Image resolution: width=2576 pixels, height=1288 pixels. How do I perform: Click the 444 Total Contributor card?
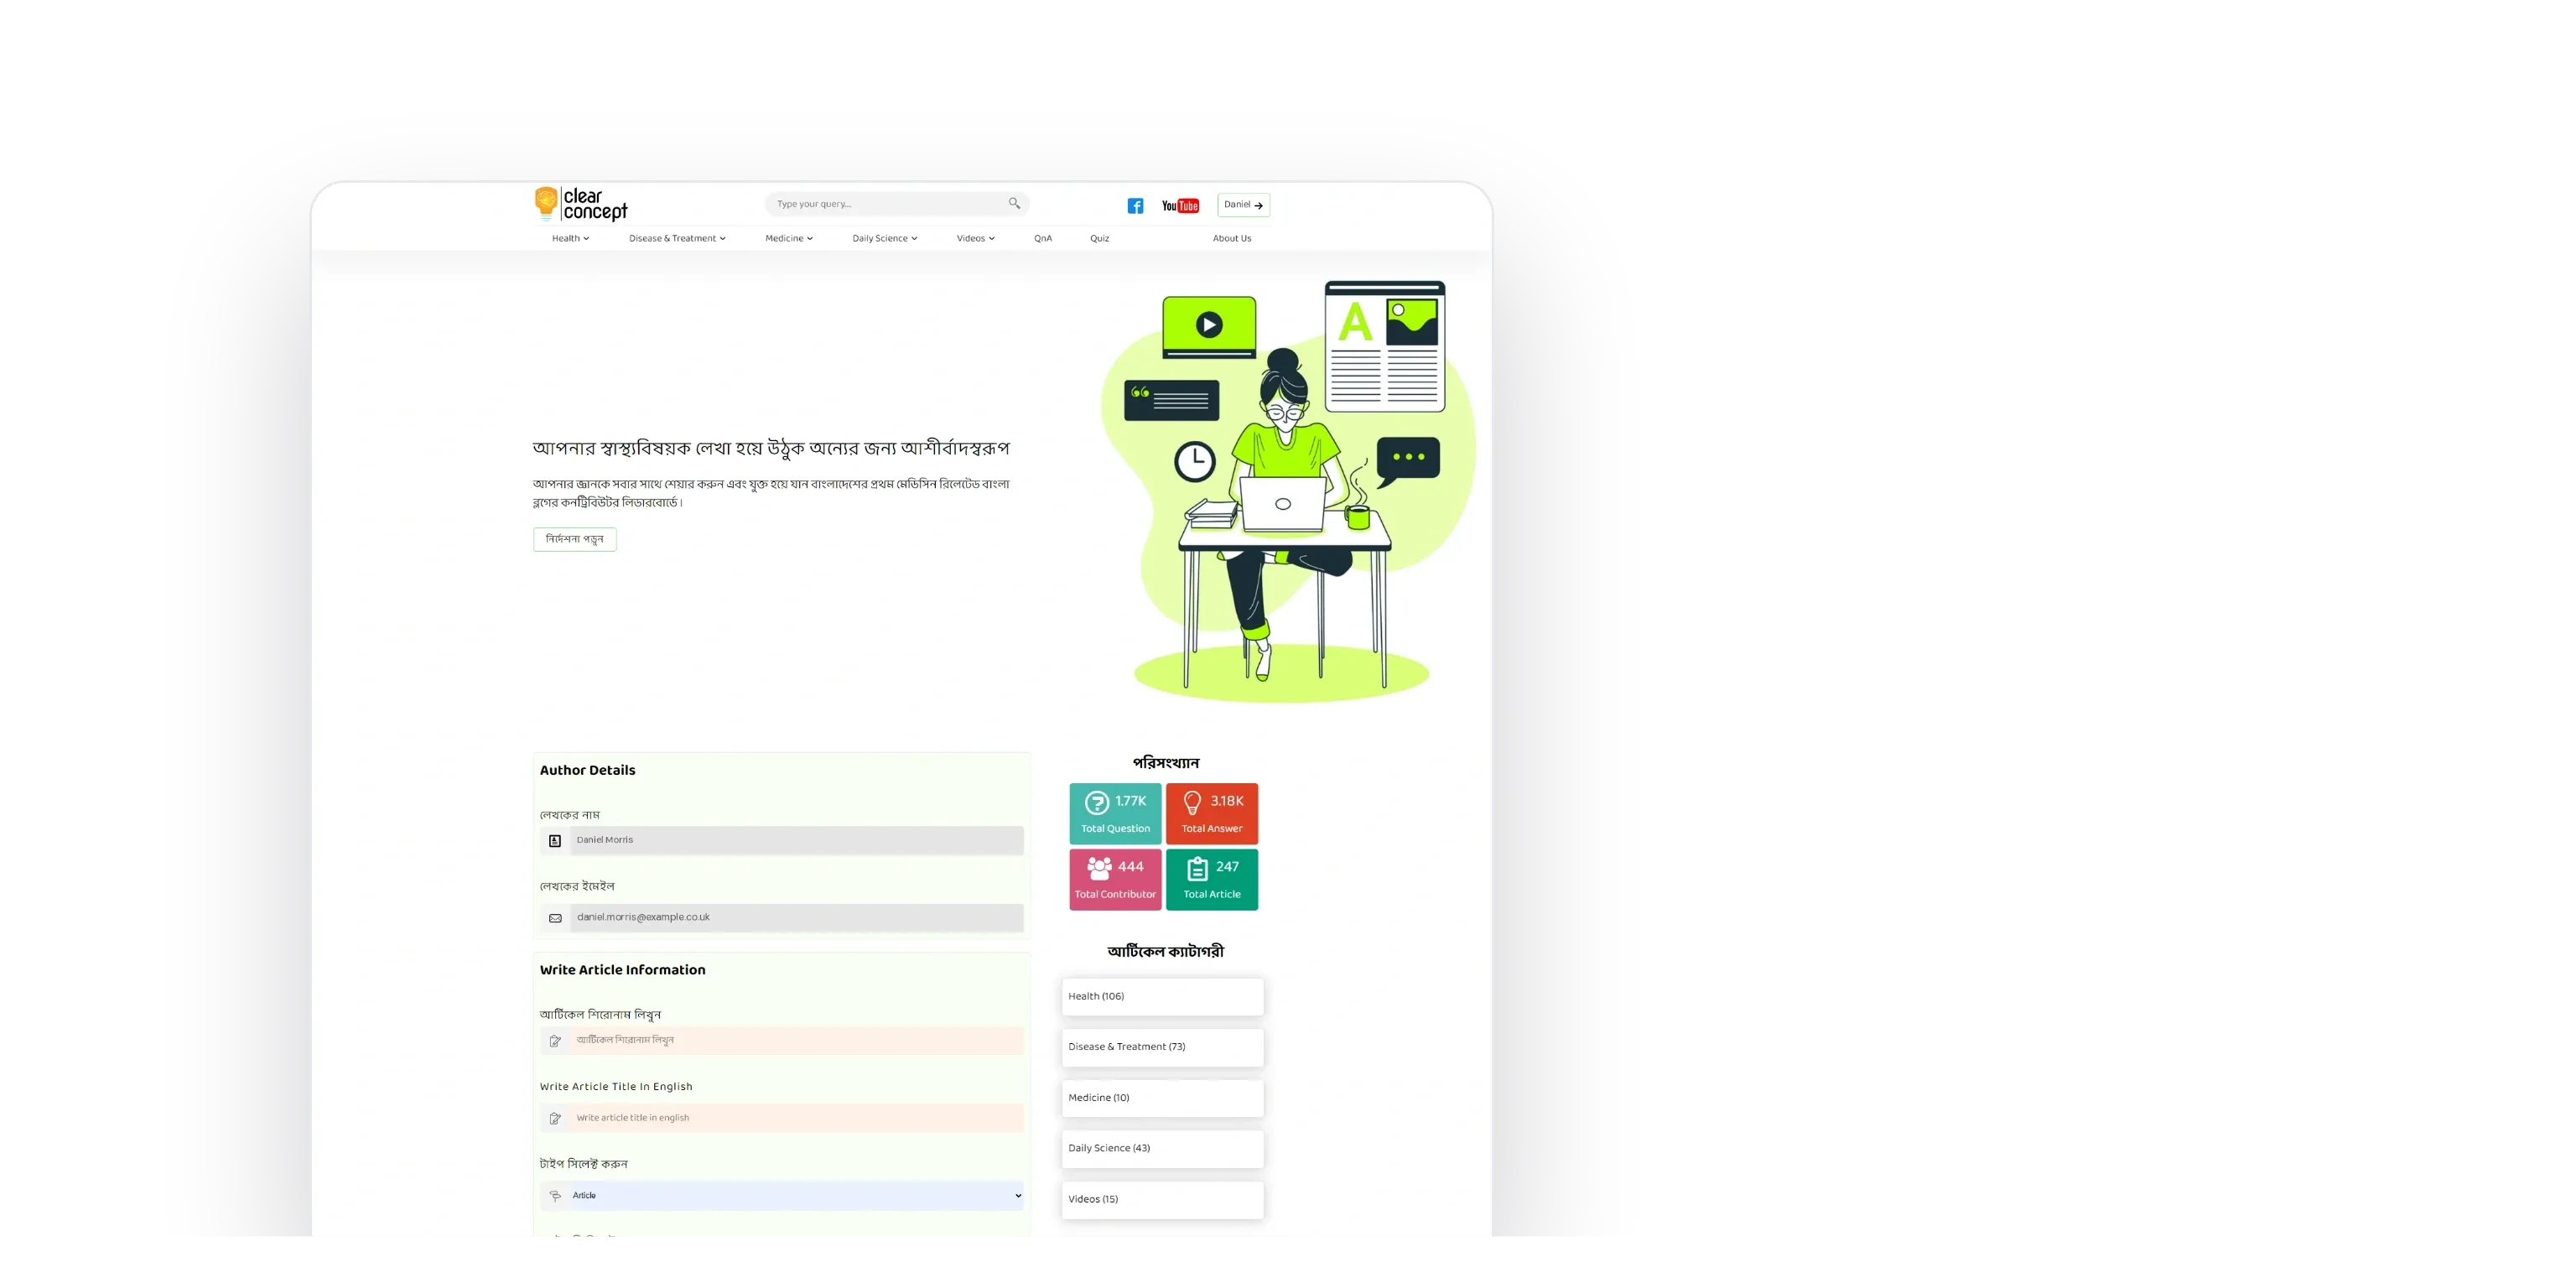point(1115,880)
